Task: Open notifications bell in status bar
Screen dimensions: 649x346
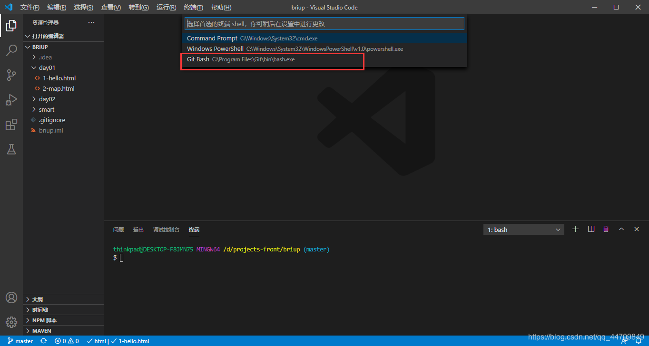Action: tap(639, 341)
